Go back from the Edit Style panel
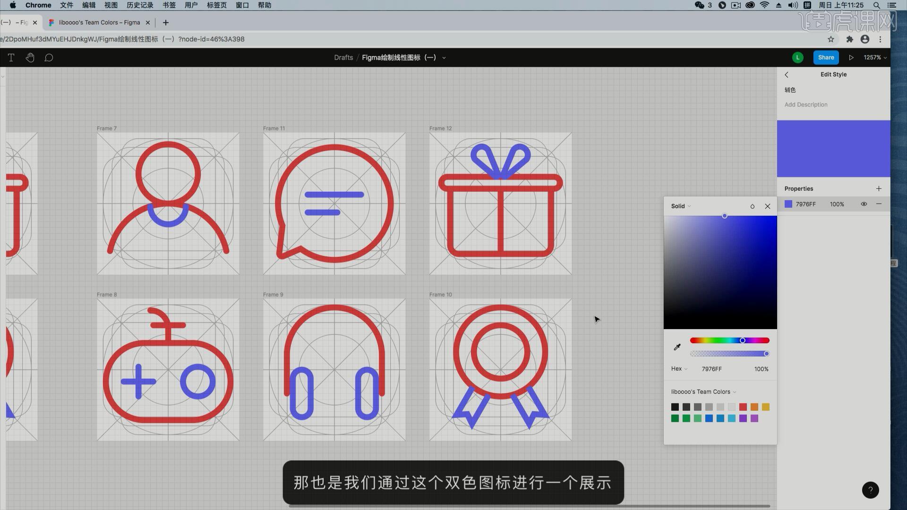This screenshot has height=510, width=907. pos(787,75)
